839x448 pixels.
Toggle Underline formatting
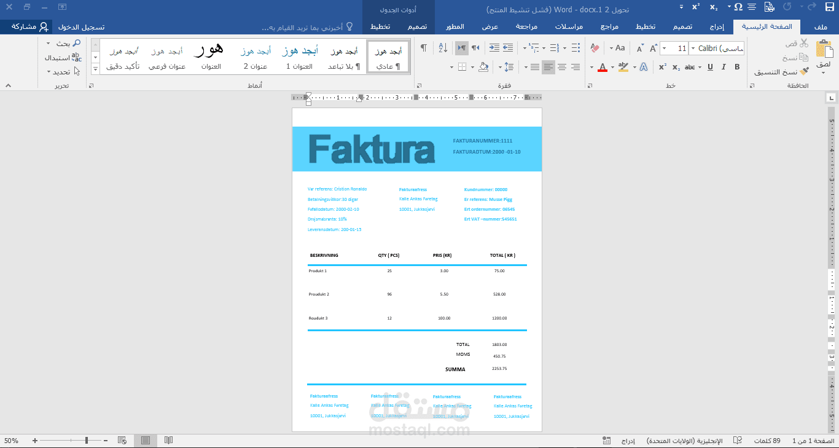pyautogui.click(x=710, y=67)
